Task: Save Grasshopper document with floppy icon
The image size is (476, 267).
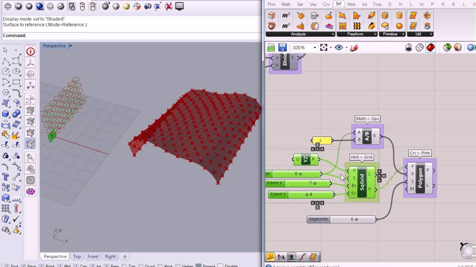Action: (282, 47)
